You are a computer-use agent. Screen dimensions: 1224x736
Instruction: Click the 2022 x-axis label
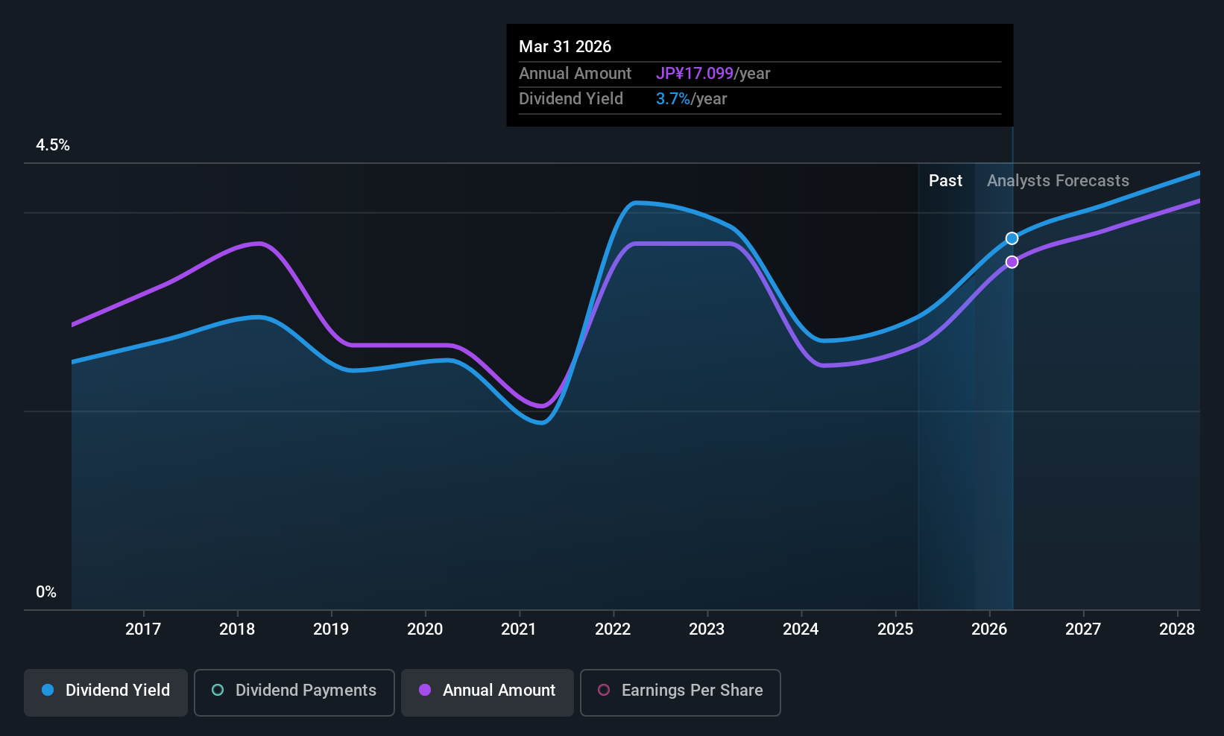613,629
